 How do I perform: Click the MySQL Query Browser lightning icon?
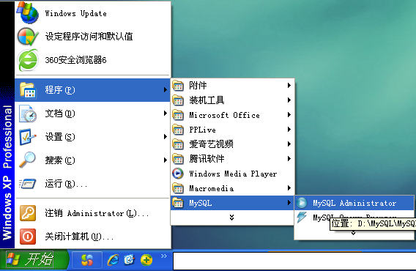pos(302,217)
